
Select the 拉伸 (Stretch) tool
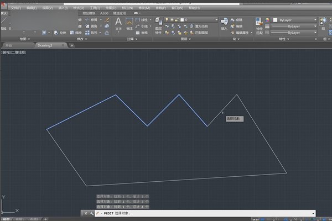coord(61,33)
